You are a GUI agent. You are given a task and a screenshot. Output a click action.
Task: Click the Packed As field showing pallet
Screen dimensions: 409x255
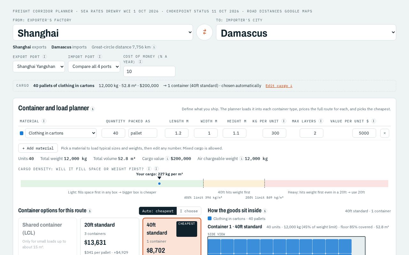click(x=143, y=133)
